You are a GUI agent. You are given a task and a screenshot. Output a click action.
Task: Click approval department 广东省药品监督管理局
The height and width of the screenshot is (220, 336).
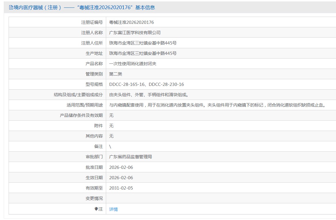coord(130,157)
